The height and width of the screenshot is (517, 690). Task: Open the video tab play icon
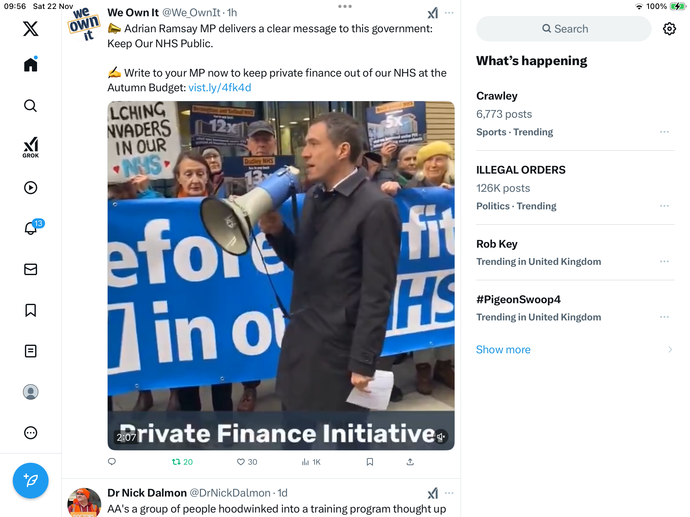[x=31, y=188]
